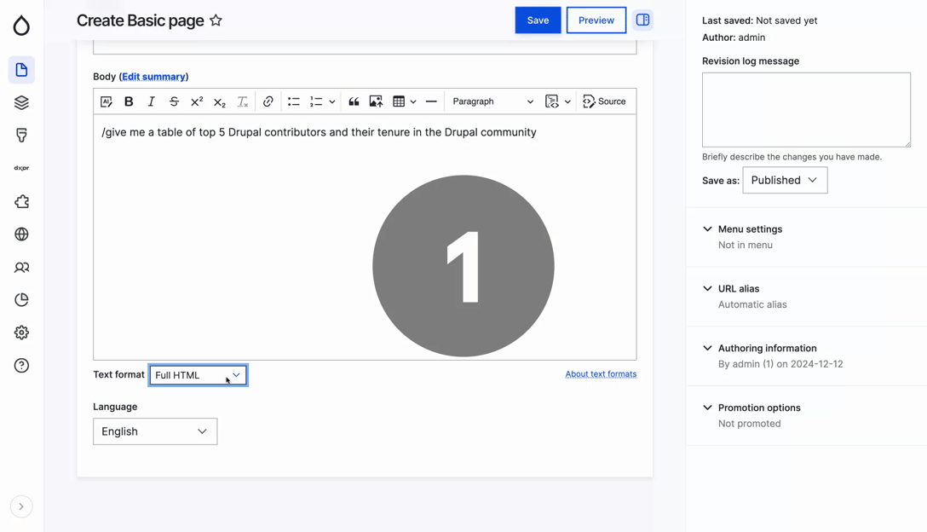
Task: Expand the Menu settings section
Action: pos(750,229)
